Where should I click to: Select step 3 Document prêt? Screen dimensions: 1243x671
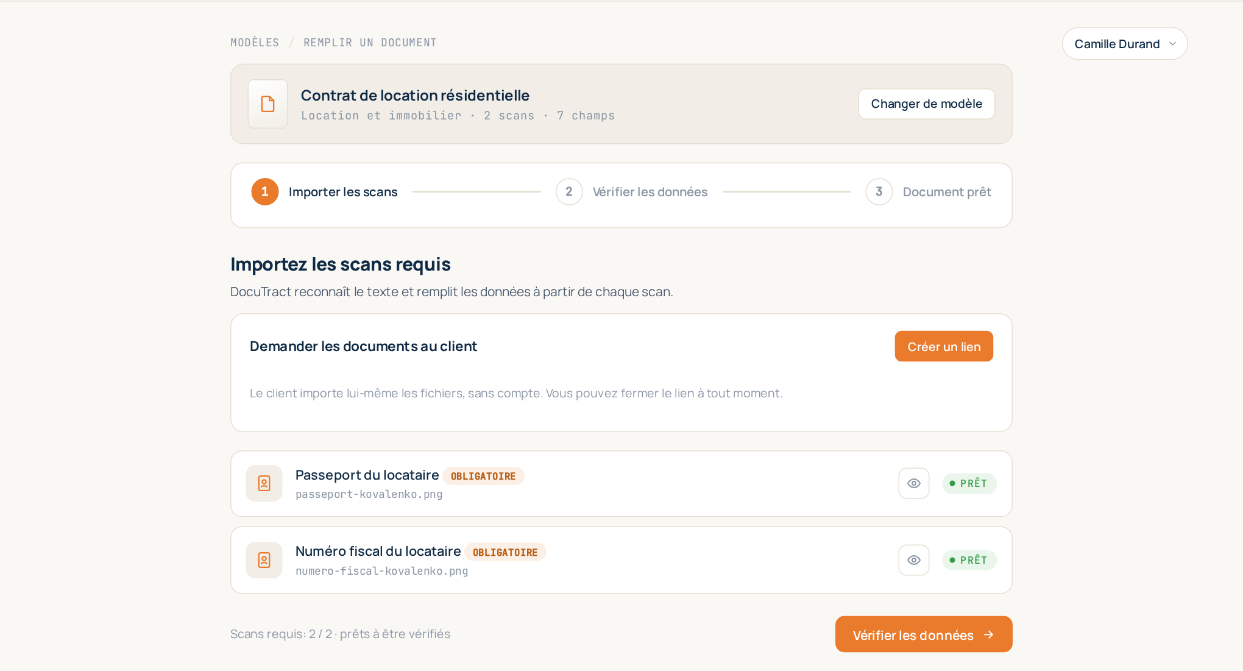pos(929,192)
